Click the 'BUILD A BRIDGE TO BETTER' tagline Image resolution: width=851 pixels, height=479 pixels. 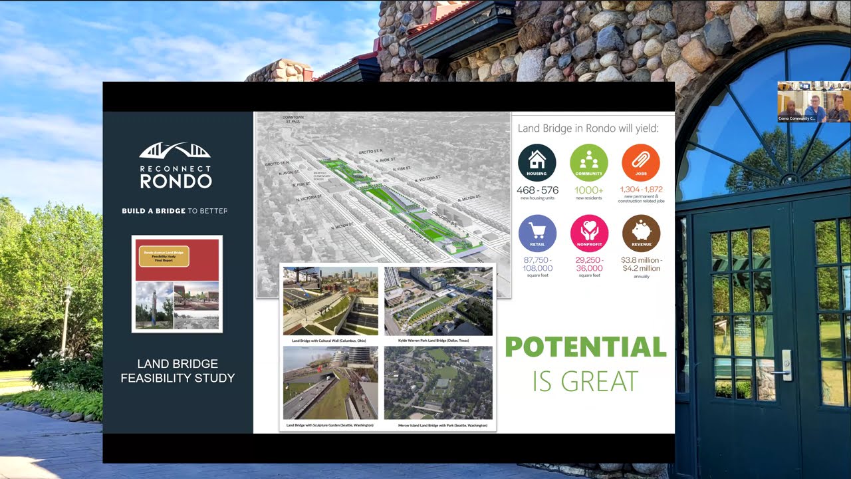[175, 211]
